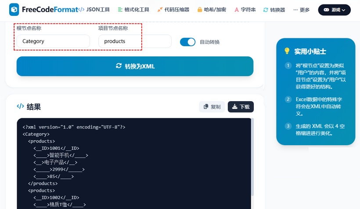Toggle the 自动转换 switch off

point(187,42)
